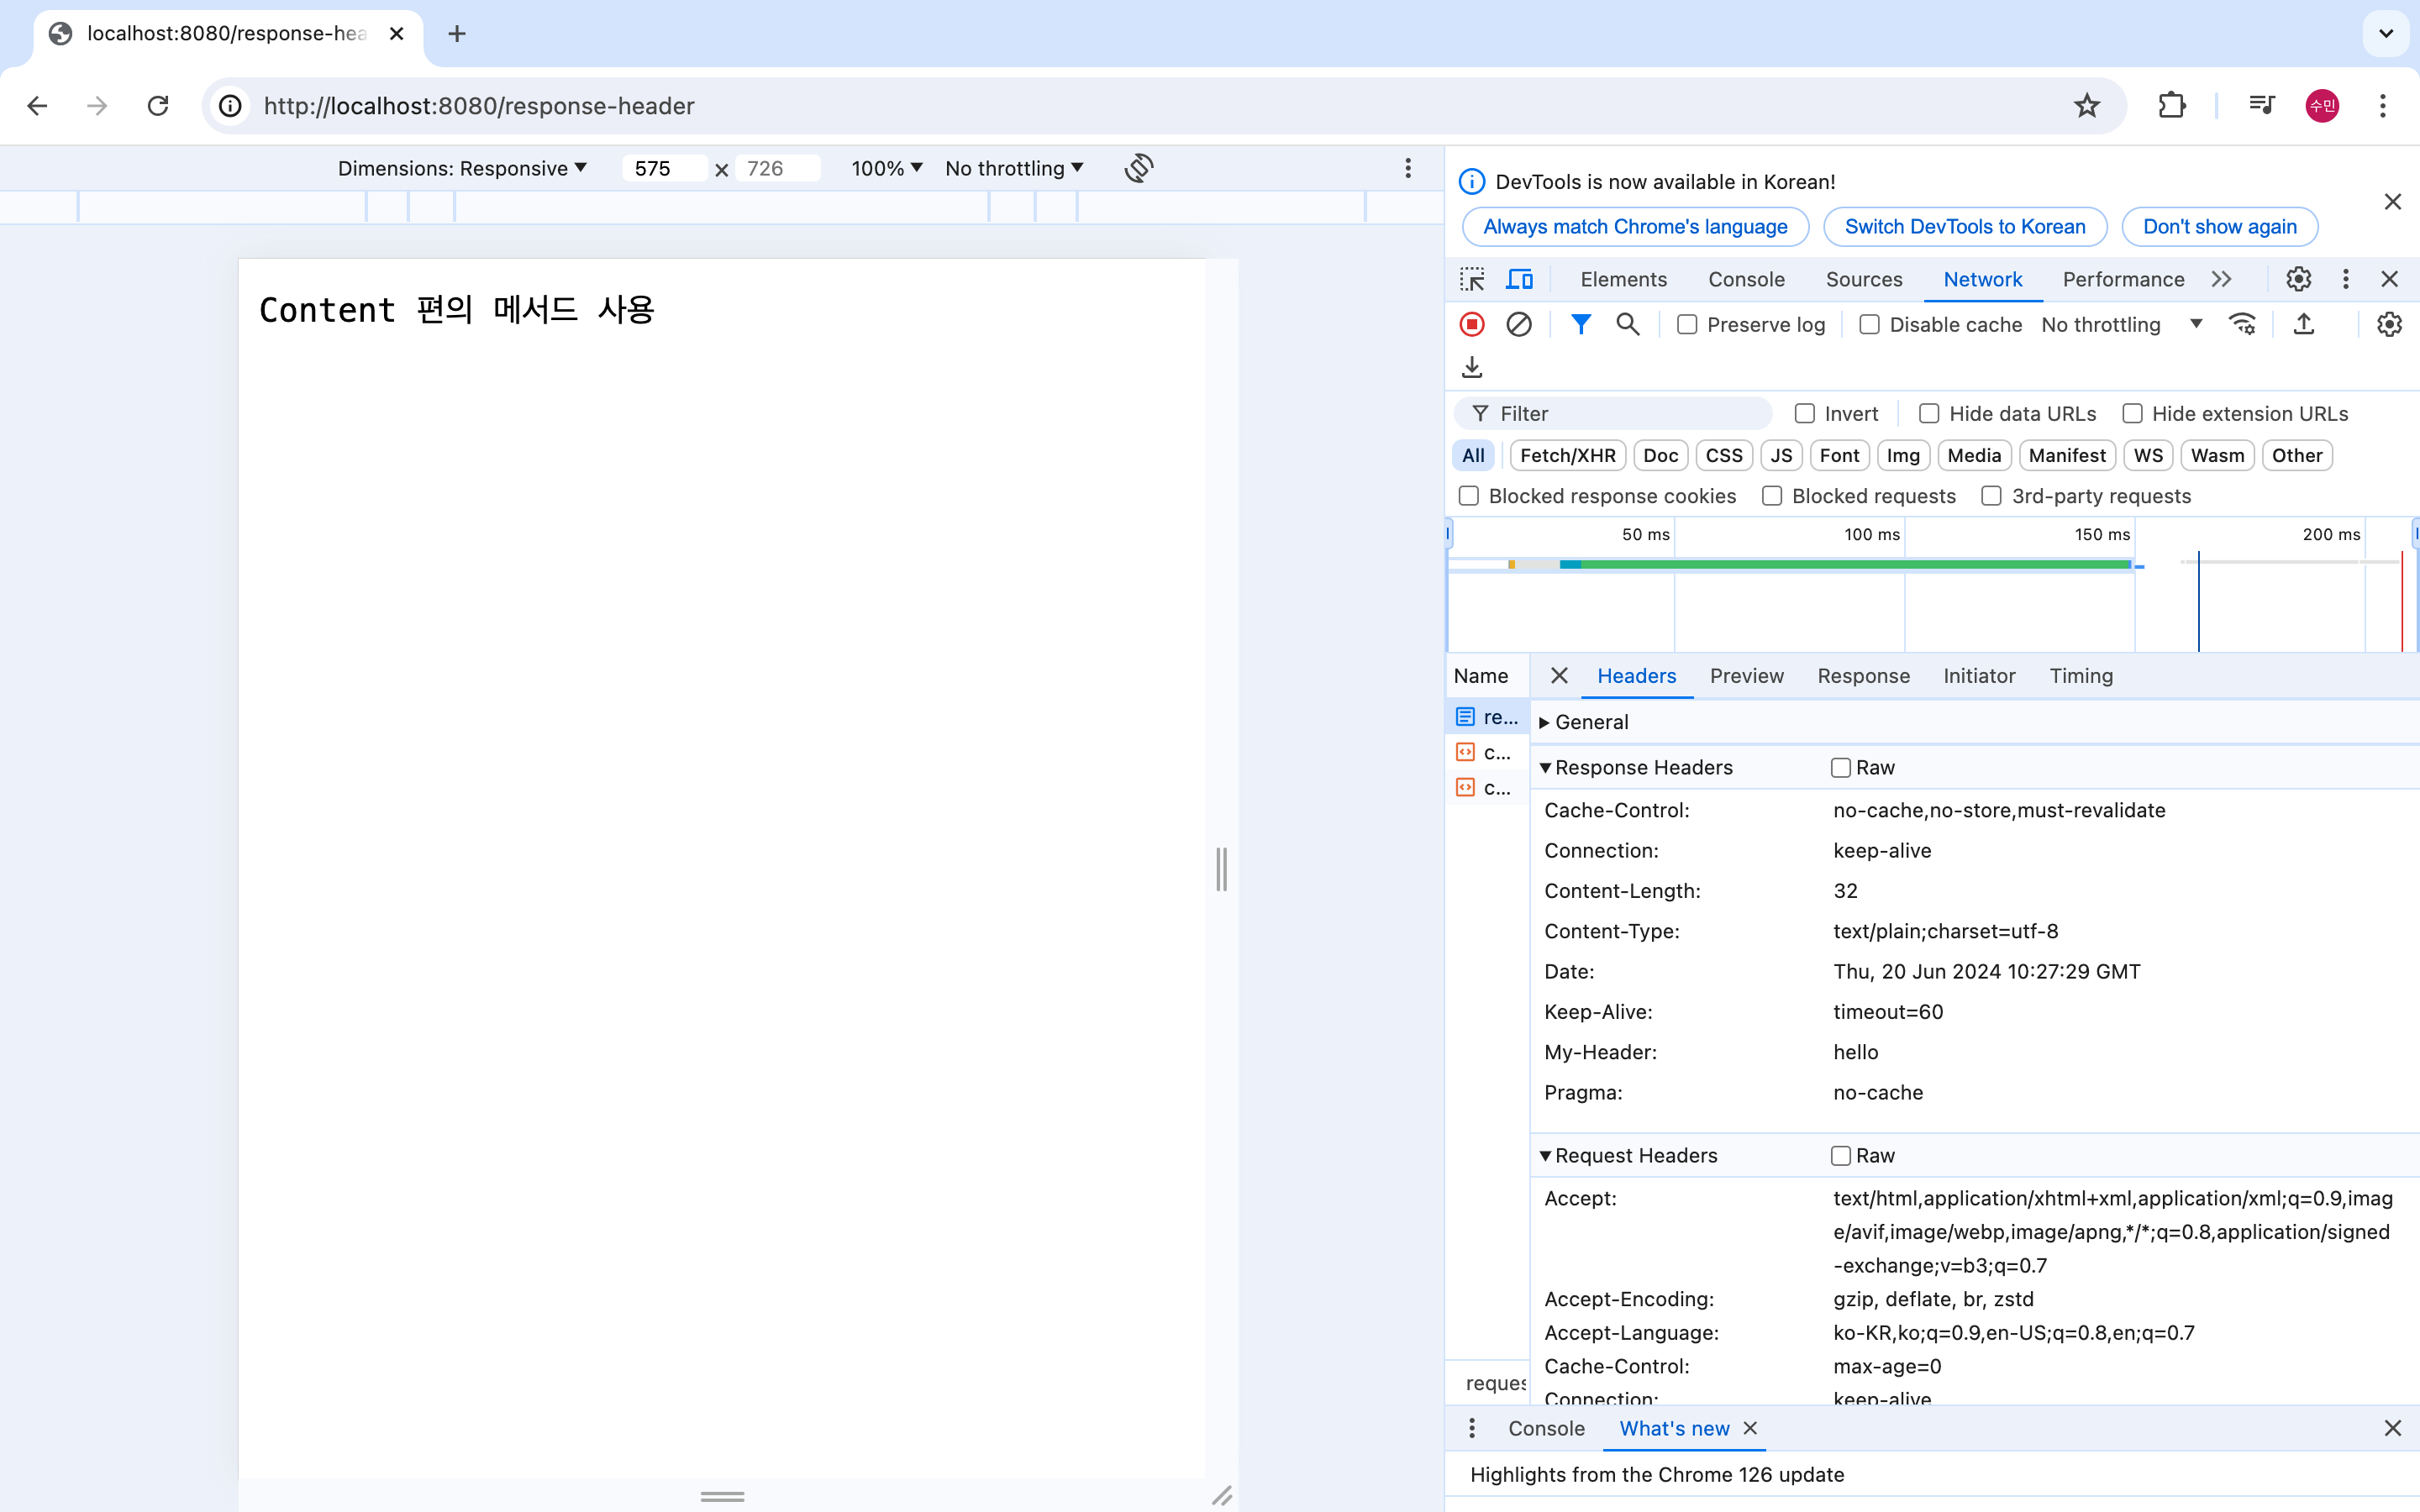Click the inspect element picker icon
The height and width of the screenshot is (1512, 2420).
[1472, 279]
